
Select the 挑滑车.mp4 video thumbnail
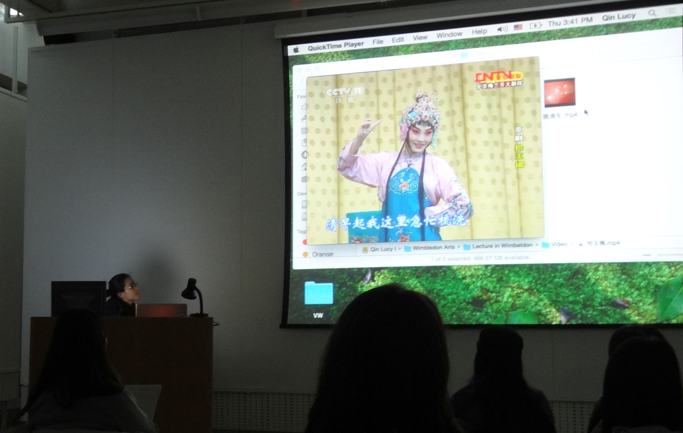pos(560,92)
